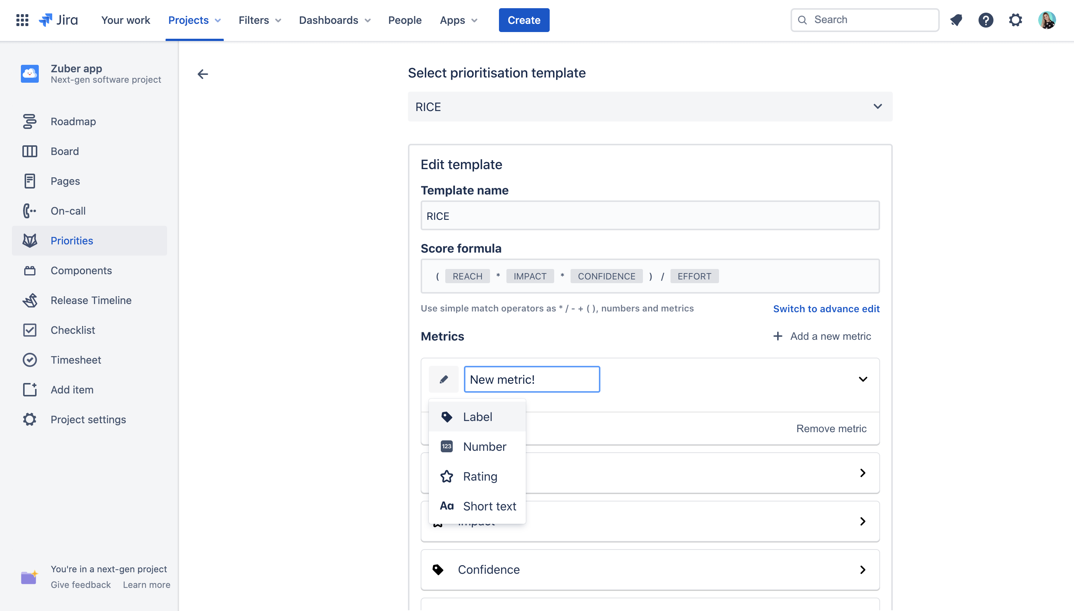Choose Number metric type option
1074x611 pixels.
[484, 446]
